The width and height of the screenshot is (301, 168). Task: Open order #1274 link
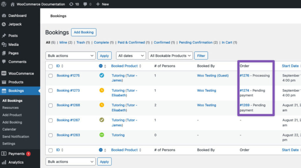[x=244, y=90]
